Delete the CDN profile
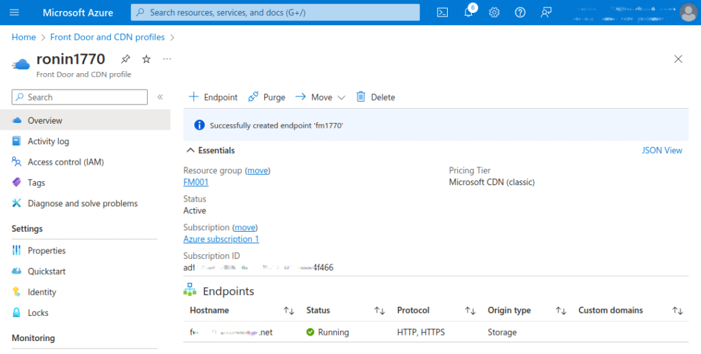Screen dimensions: 701x354 [x=376, y=97]
